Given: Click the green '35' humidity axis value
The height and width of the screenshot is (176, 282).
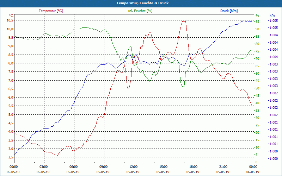Looking at the screenshot, I should [257, 111].
